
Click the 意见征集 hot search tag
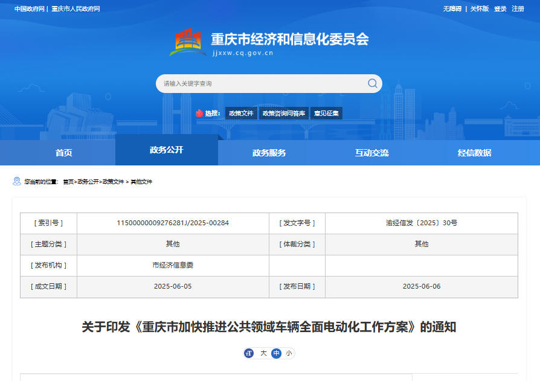pos(326,114)
